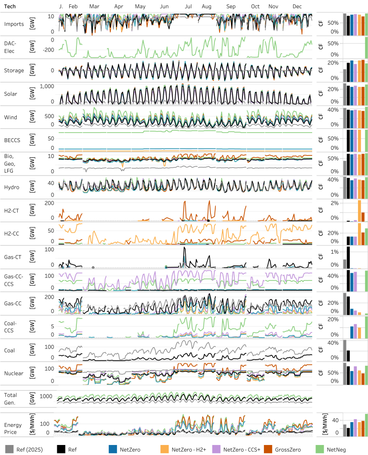Click the Coal gray Ref (2025) CF bar

(x=345, y=351)
